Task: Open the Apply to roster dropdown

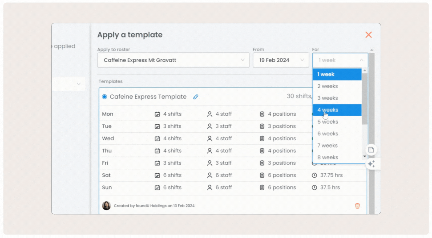Action: [173, 60]
